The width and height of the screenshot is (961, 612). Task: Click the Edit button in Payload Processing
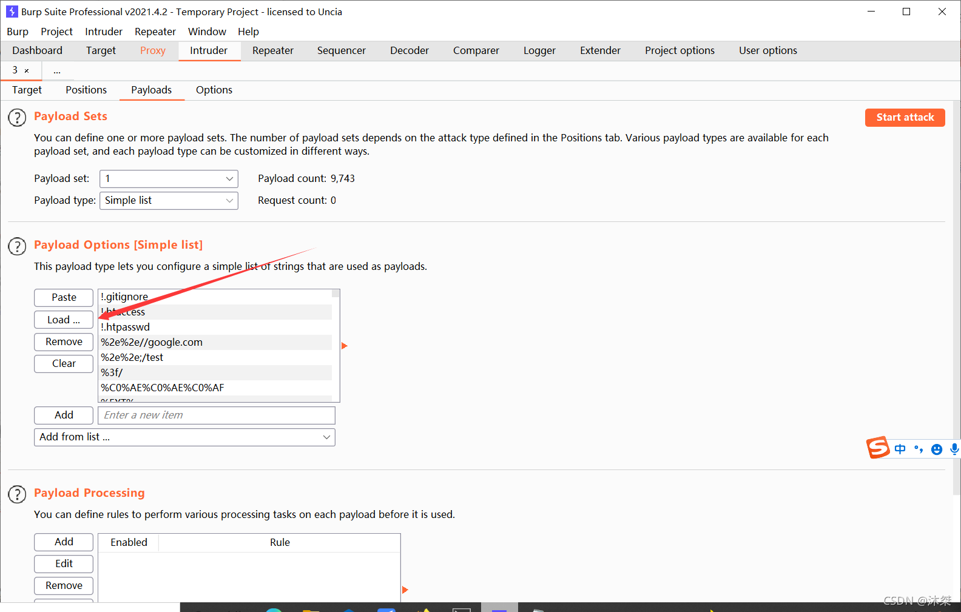(64, 564)
